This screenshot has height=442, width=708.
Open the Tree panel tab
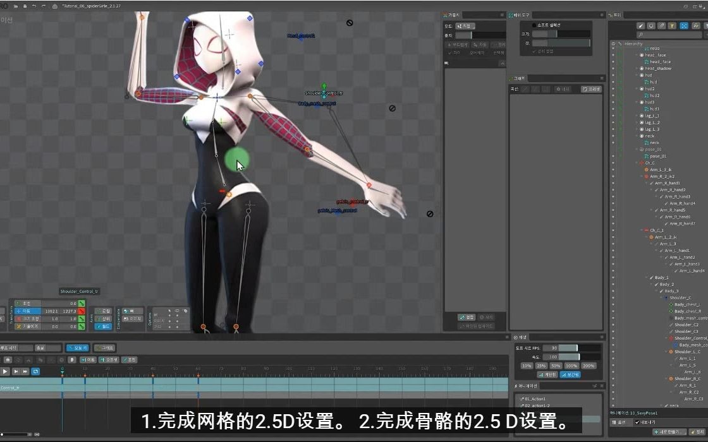pyautogui.click(x=616, y=15)
